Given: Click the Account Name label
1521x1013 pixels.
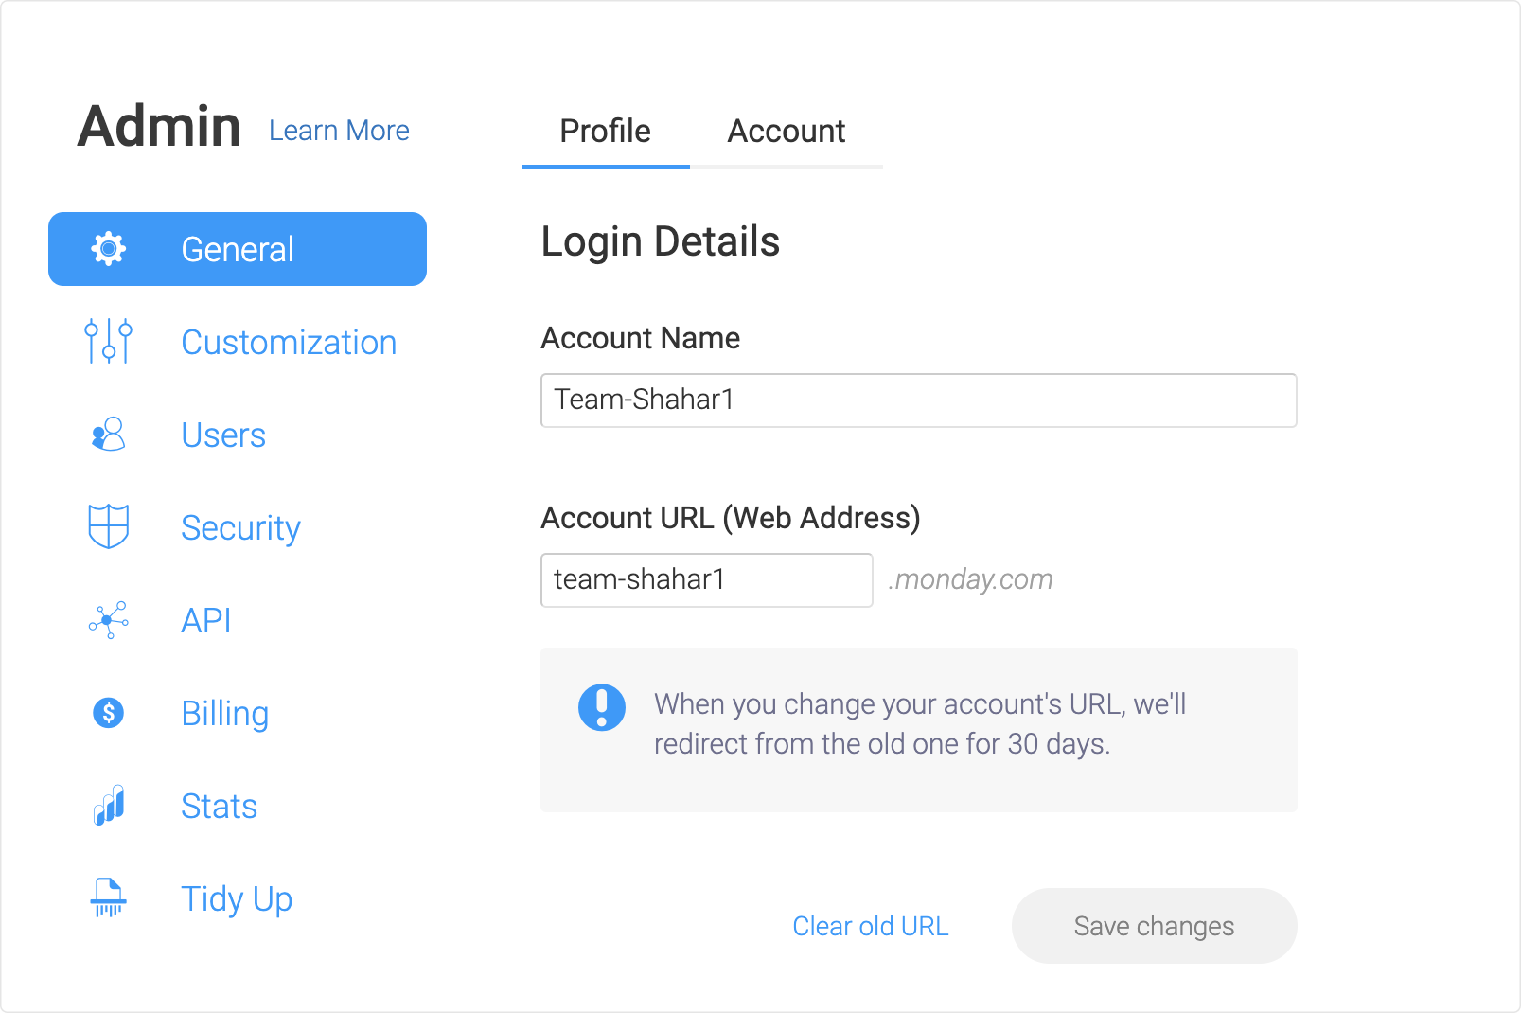Looking at the screenshot, I should coord(641,338).
